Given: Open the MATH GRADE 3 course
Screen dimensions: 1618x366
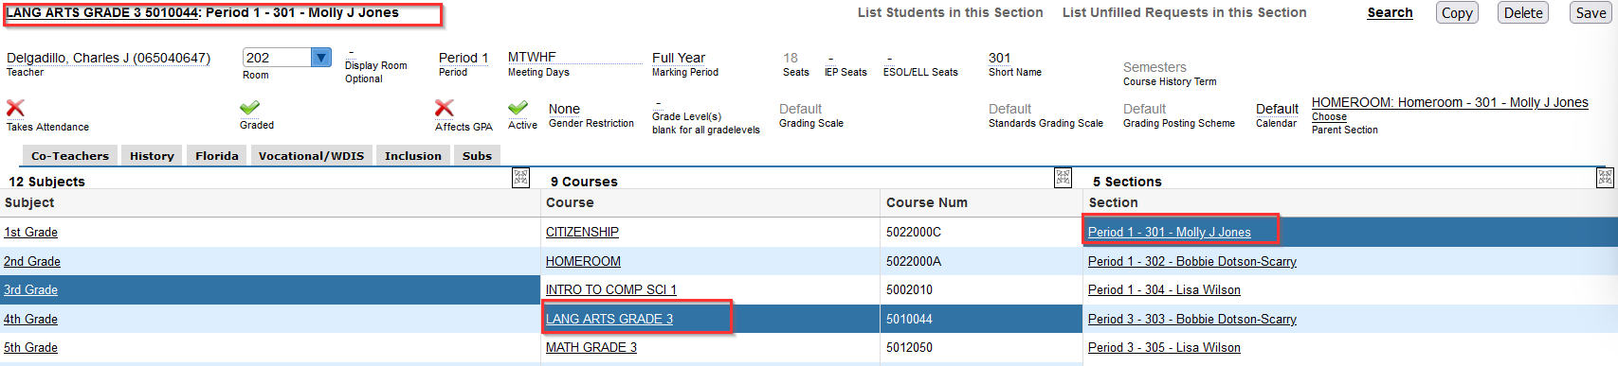Looking at the screenshot, I should coord(591,347).
